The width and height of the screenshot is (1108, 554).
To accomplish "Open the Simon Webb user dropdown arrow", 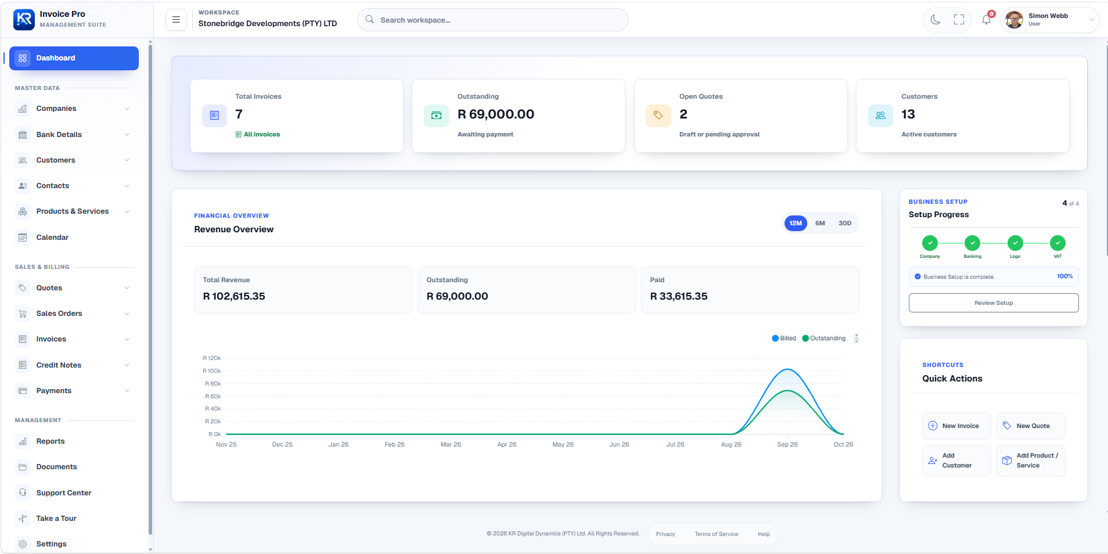I will tap(1092, 20).
